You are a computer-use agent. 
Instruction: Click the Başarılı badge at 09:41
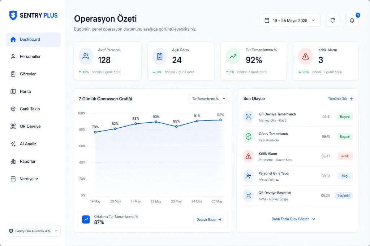(x=345, y=117)
